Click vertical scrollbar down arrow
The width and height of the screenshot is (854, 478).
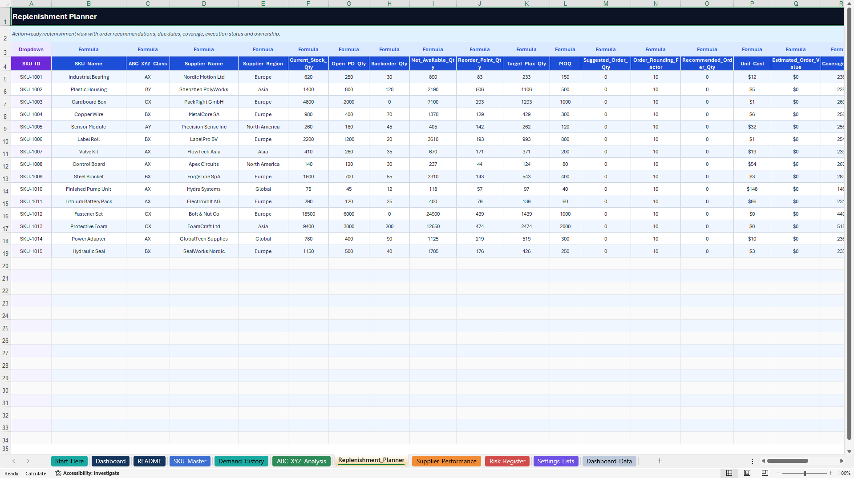pyautogui.click(x=849, y=451)
